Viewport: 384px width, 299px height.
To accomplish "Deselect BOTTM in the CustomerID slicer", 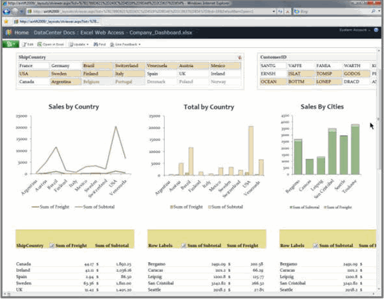I will tap(301, 82).
